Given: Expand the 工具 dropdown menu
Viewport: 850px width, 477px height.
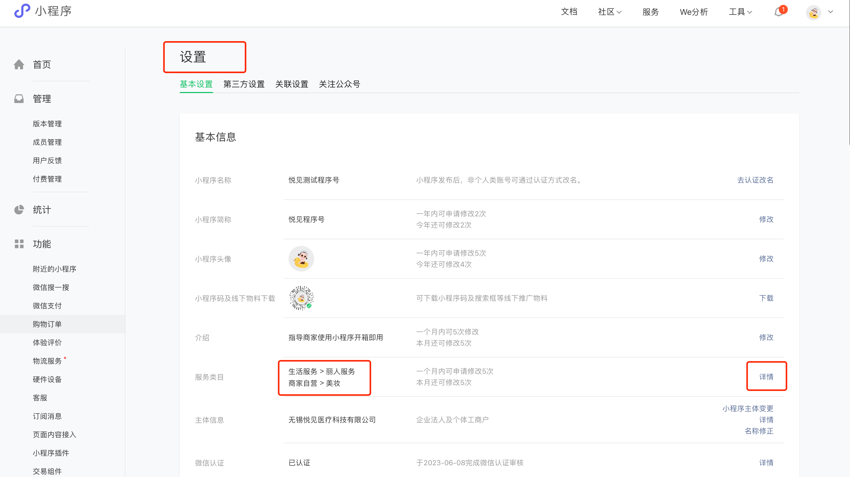Looking at the screenshot, I should coord(740,12).
